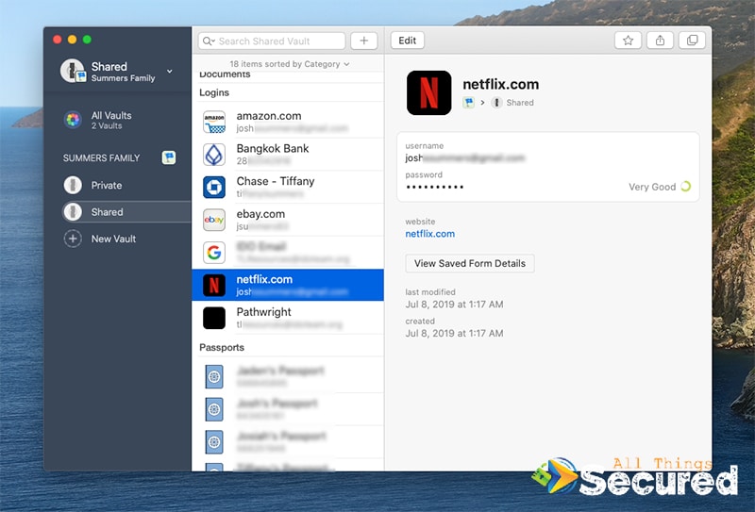Click the All Vaults colorful icon

pos(73,120)
